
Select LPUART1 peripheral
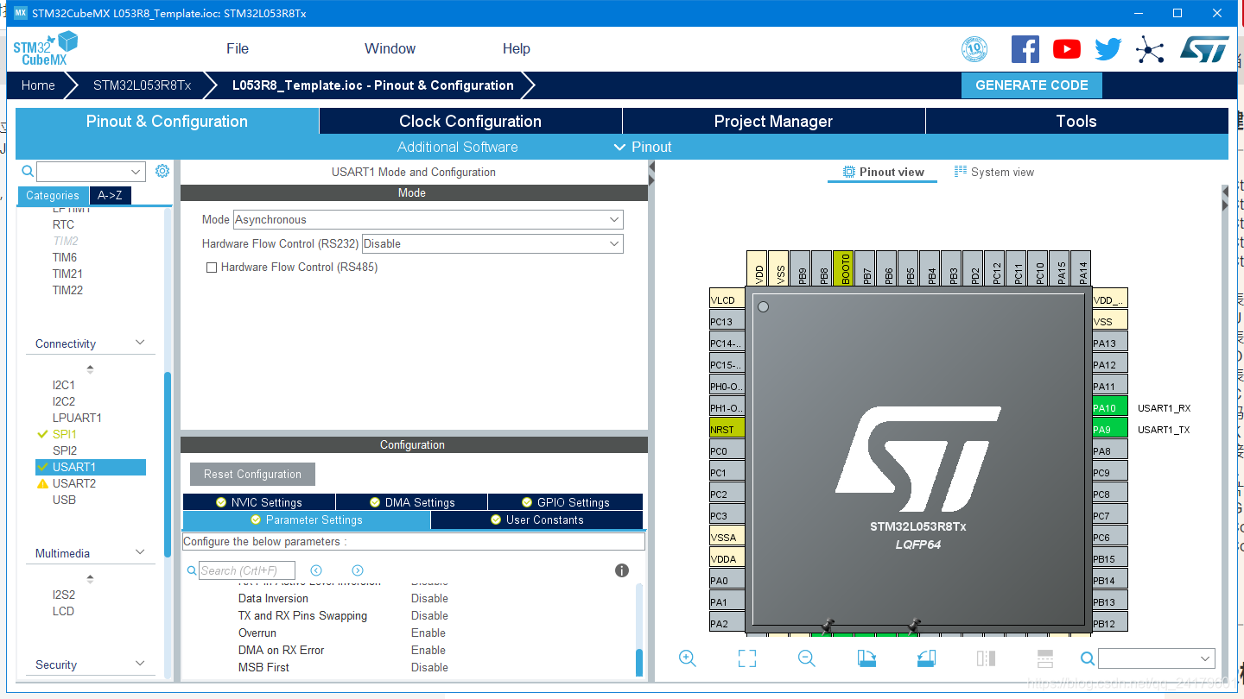[77, 418]
